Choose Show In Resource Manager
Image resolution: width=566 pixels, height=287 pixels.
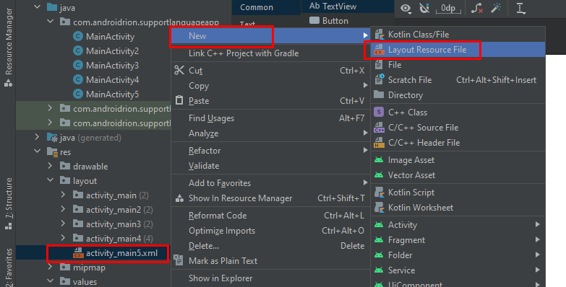(270, 198)
